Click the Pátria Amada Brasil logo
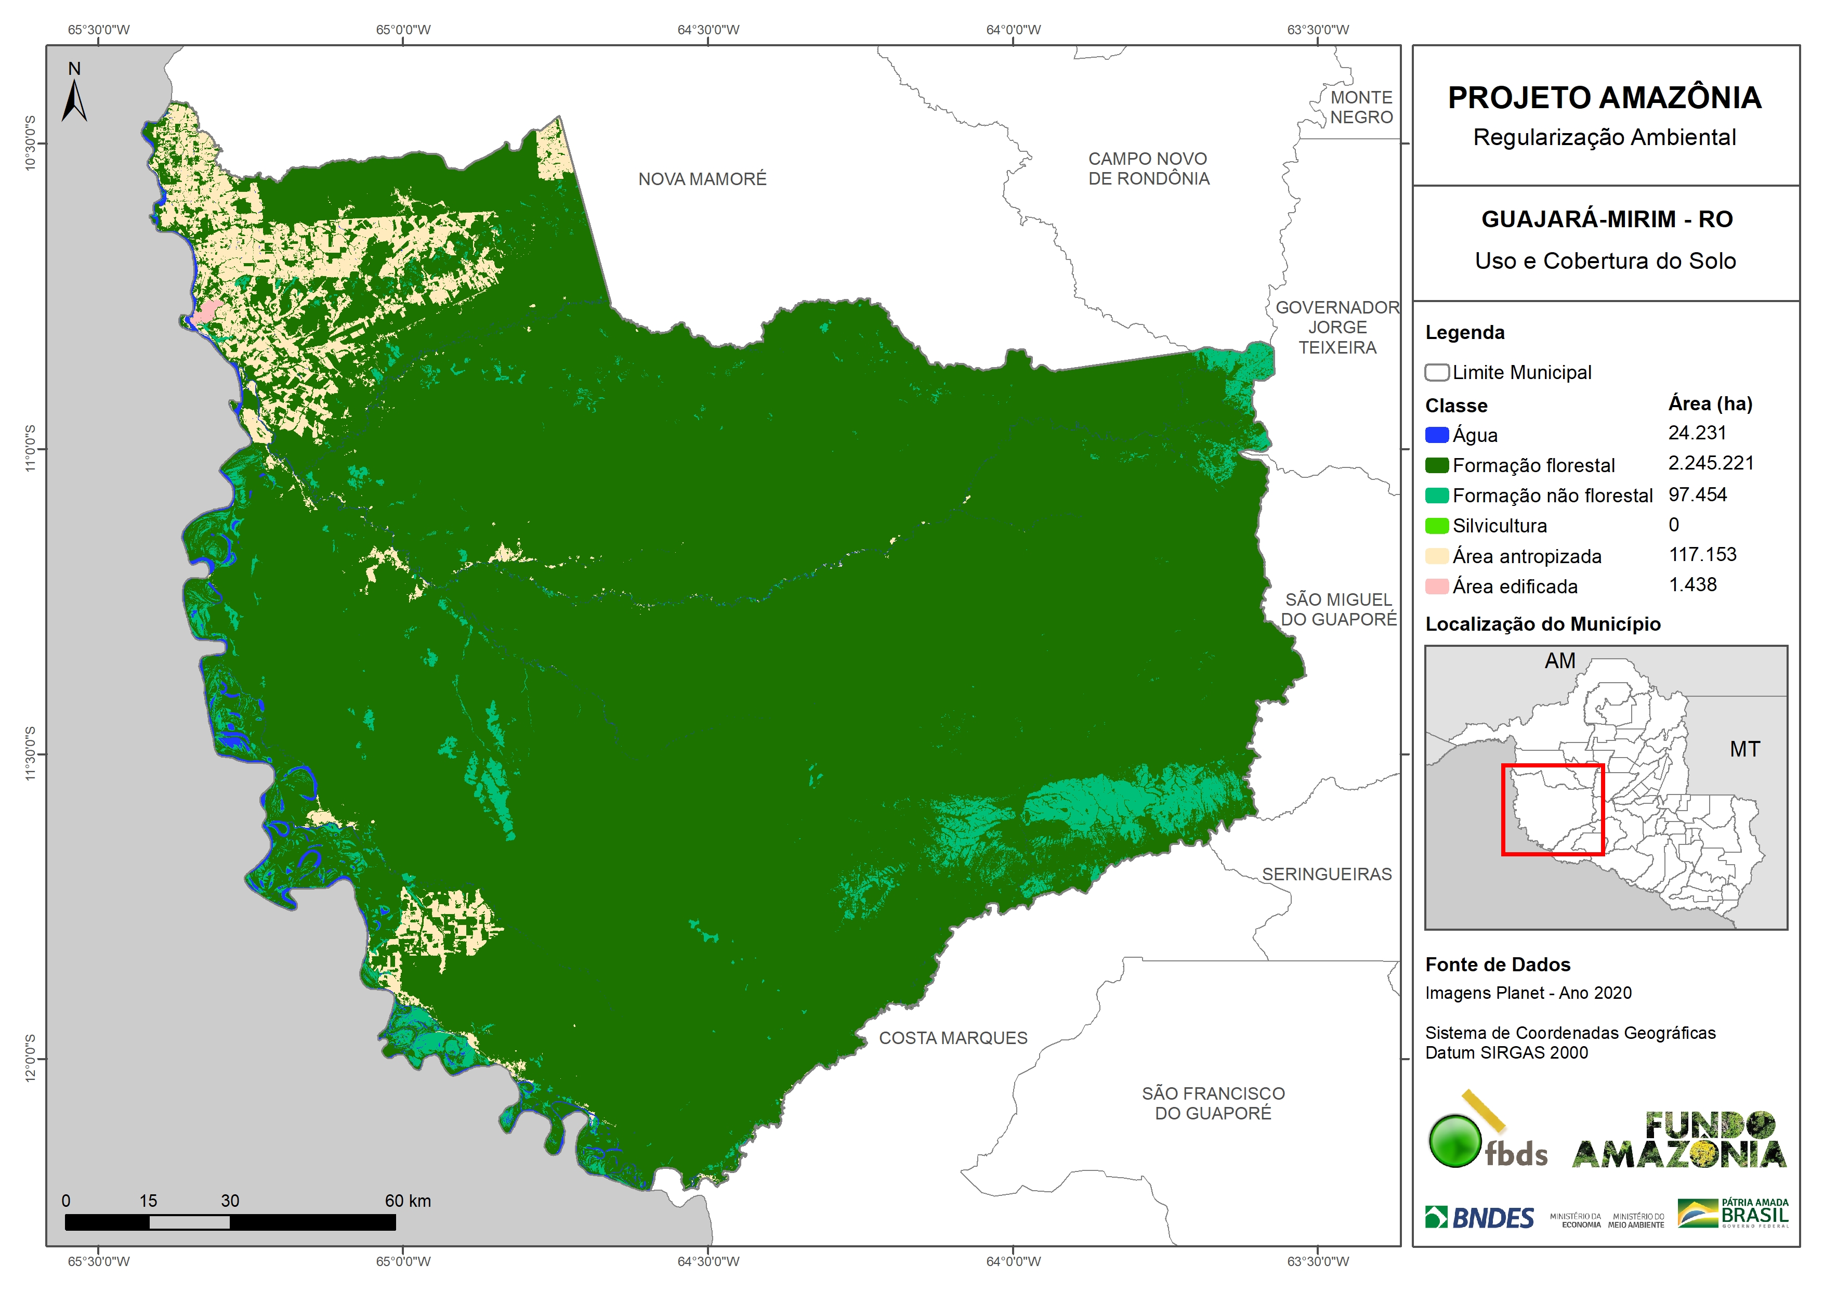This screenshot has height=1290, width=1824. pyautogui.click(x=1733, y=1214)
